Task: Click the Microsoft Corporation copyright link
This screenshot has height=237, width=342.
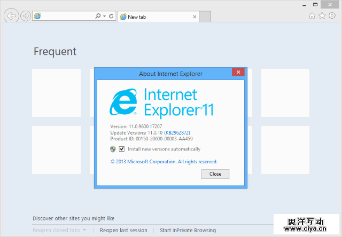Action: 164,162
